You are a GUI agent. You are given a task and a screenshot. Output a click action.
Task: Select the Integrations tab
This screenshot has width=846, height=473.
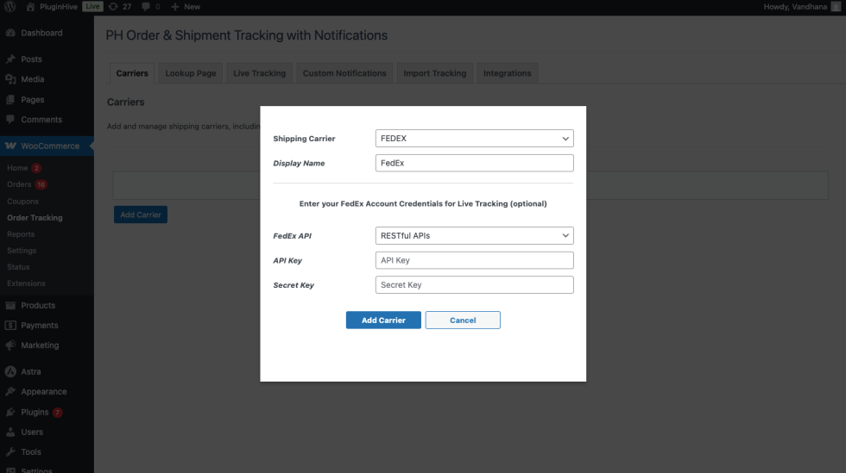[507, 73]
